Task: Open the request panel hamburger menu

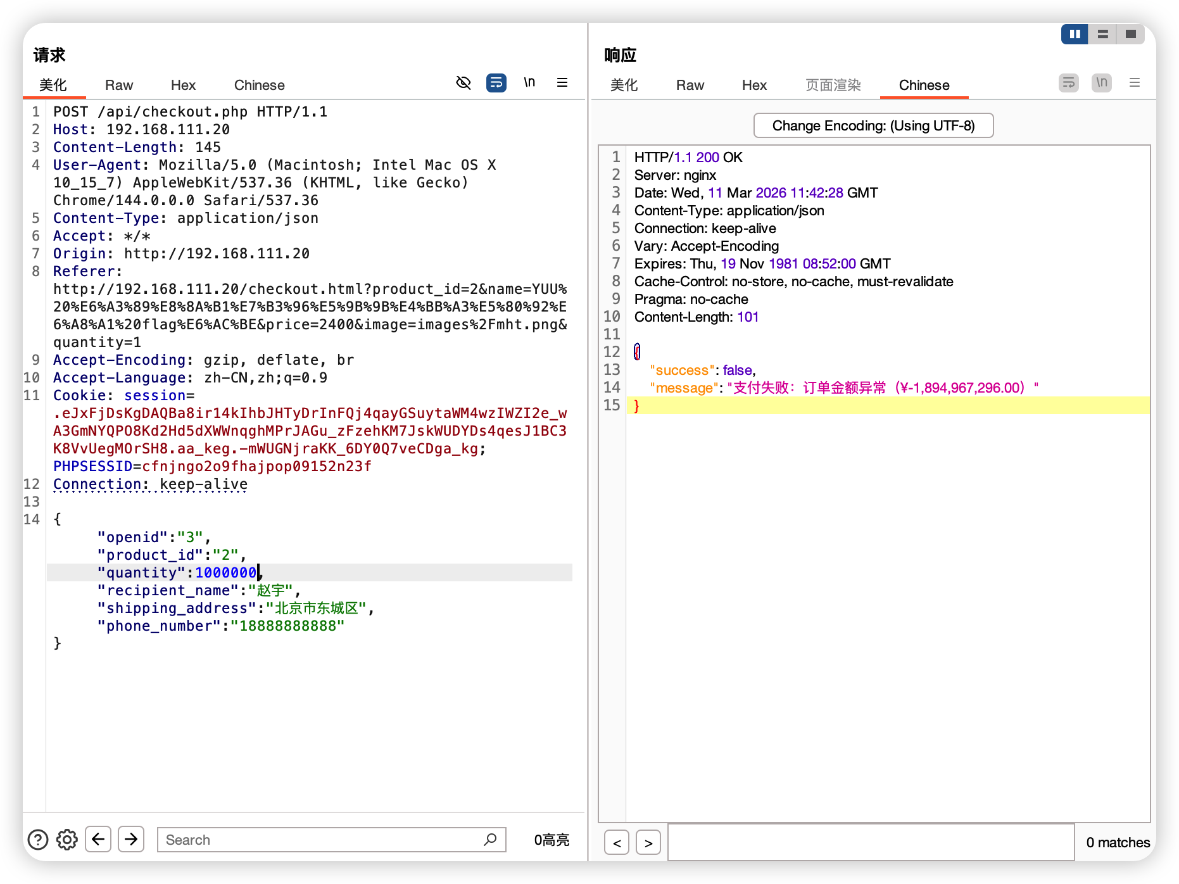Action: (x=562, y=83)
